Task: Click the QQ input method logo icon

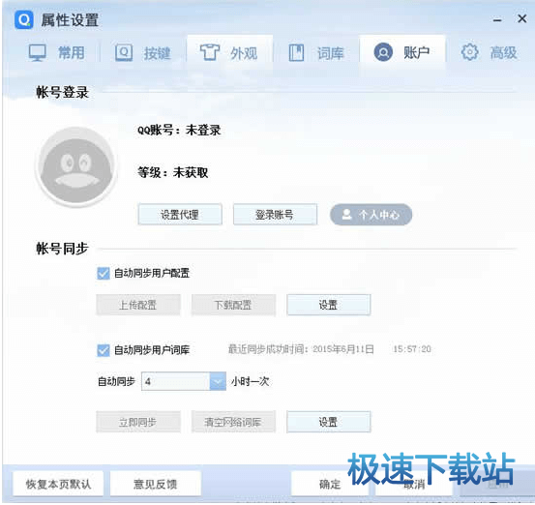Action: point(23,19)
